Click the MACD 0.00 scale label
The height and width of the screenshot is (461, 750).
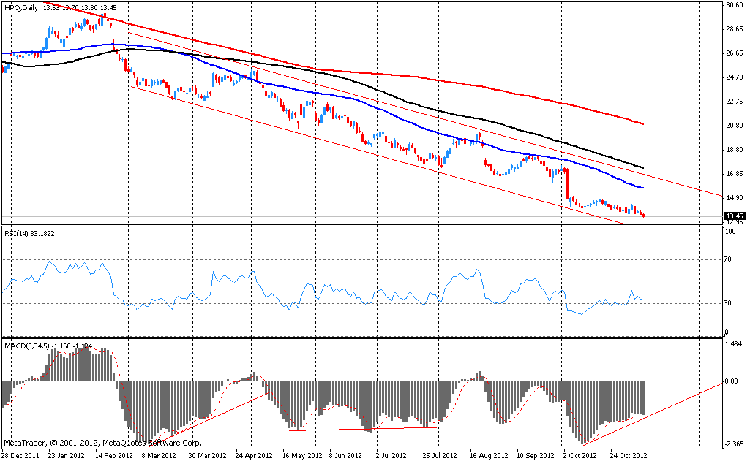[731, 381]
